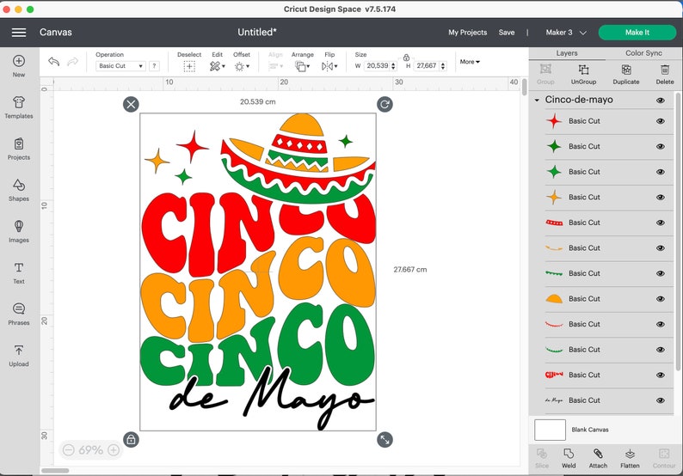Open the Operation help question mark

point(154,65)
